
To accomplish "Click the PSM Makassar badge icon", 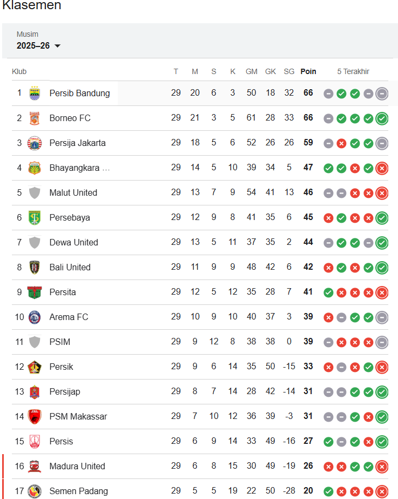I will 35,416.
